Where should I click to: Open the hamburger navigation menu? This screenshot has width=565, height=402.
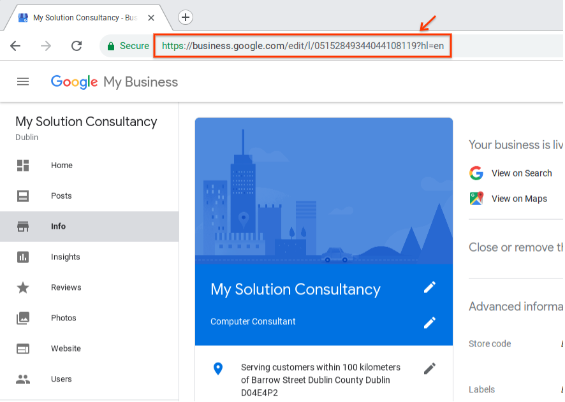23,82
